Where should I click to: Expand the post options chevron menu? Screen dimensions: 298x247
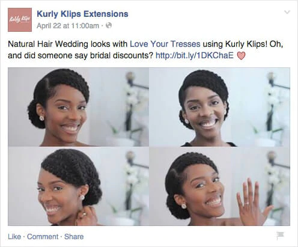click(287, 12)
